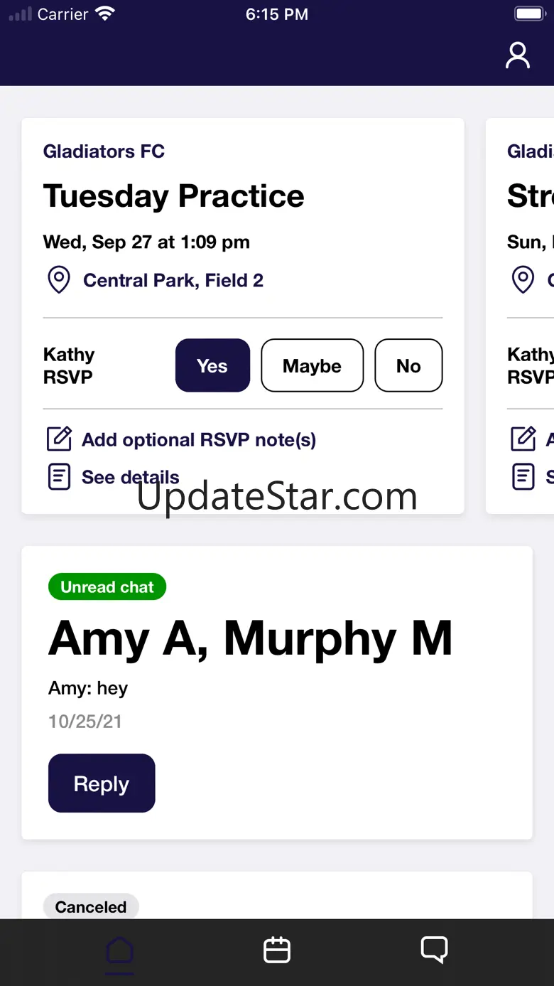Open See details for Tuesday Practice
The width and height of the screenshot is (554, 986).
pos(131,477)
